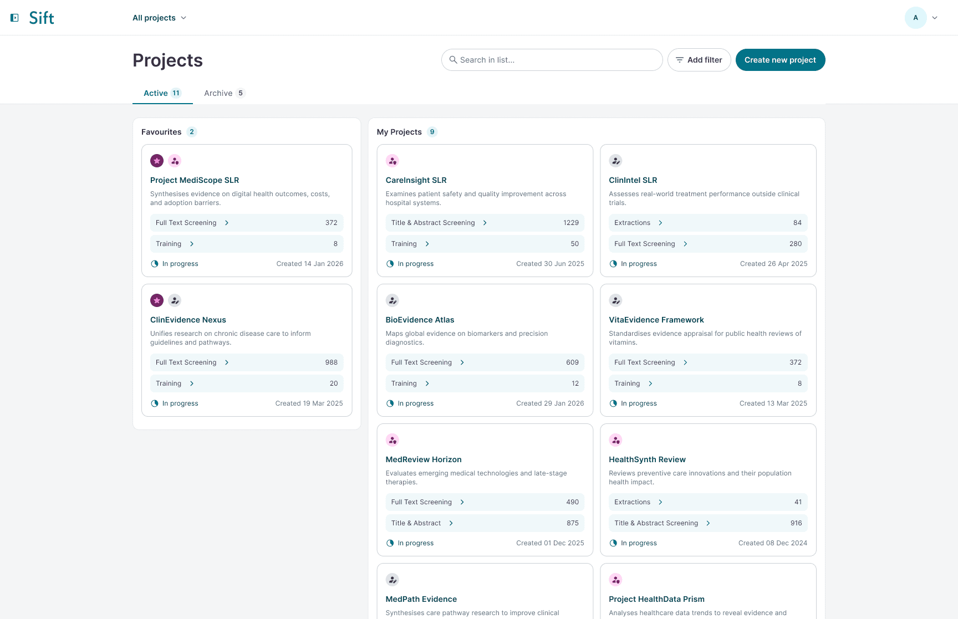Click In progress status icon on ClinEvidence Nexus
The image size is (958, 619).
tap(155, 403)
